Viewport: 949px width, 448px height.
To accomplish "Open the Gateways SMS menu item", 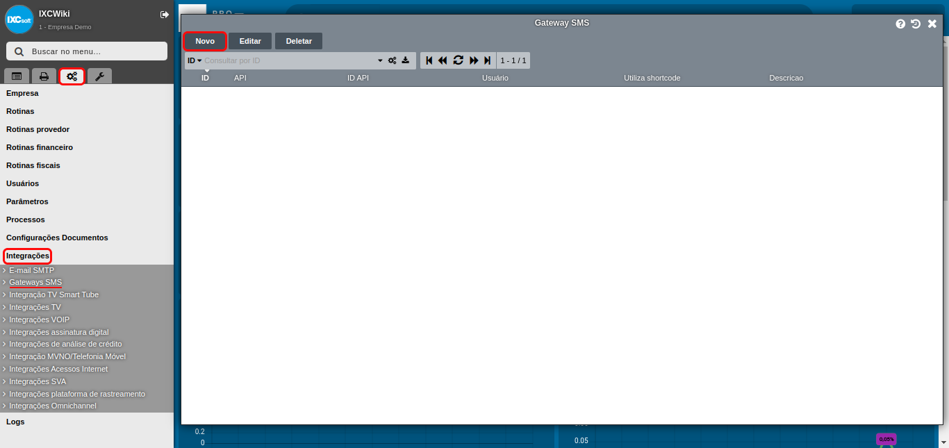I will click(x=35, y=283).
